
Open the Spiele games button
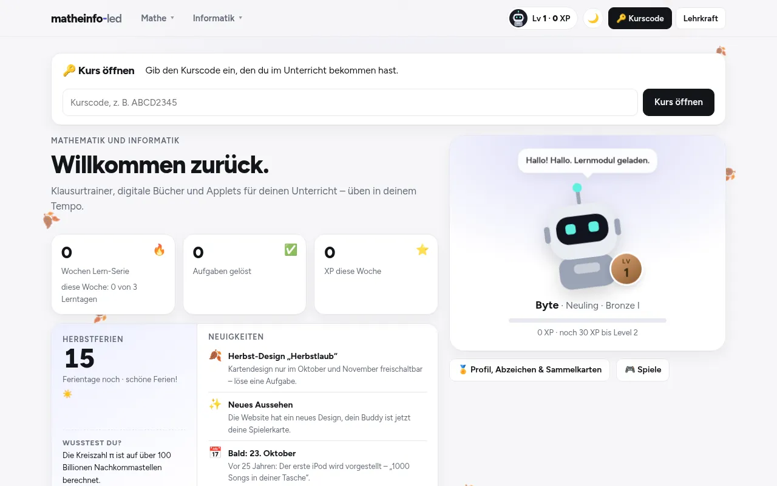[x=643, y=369]
